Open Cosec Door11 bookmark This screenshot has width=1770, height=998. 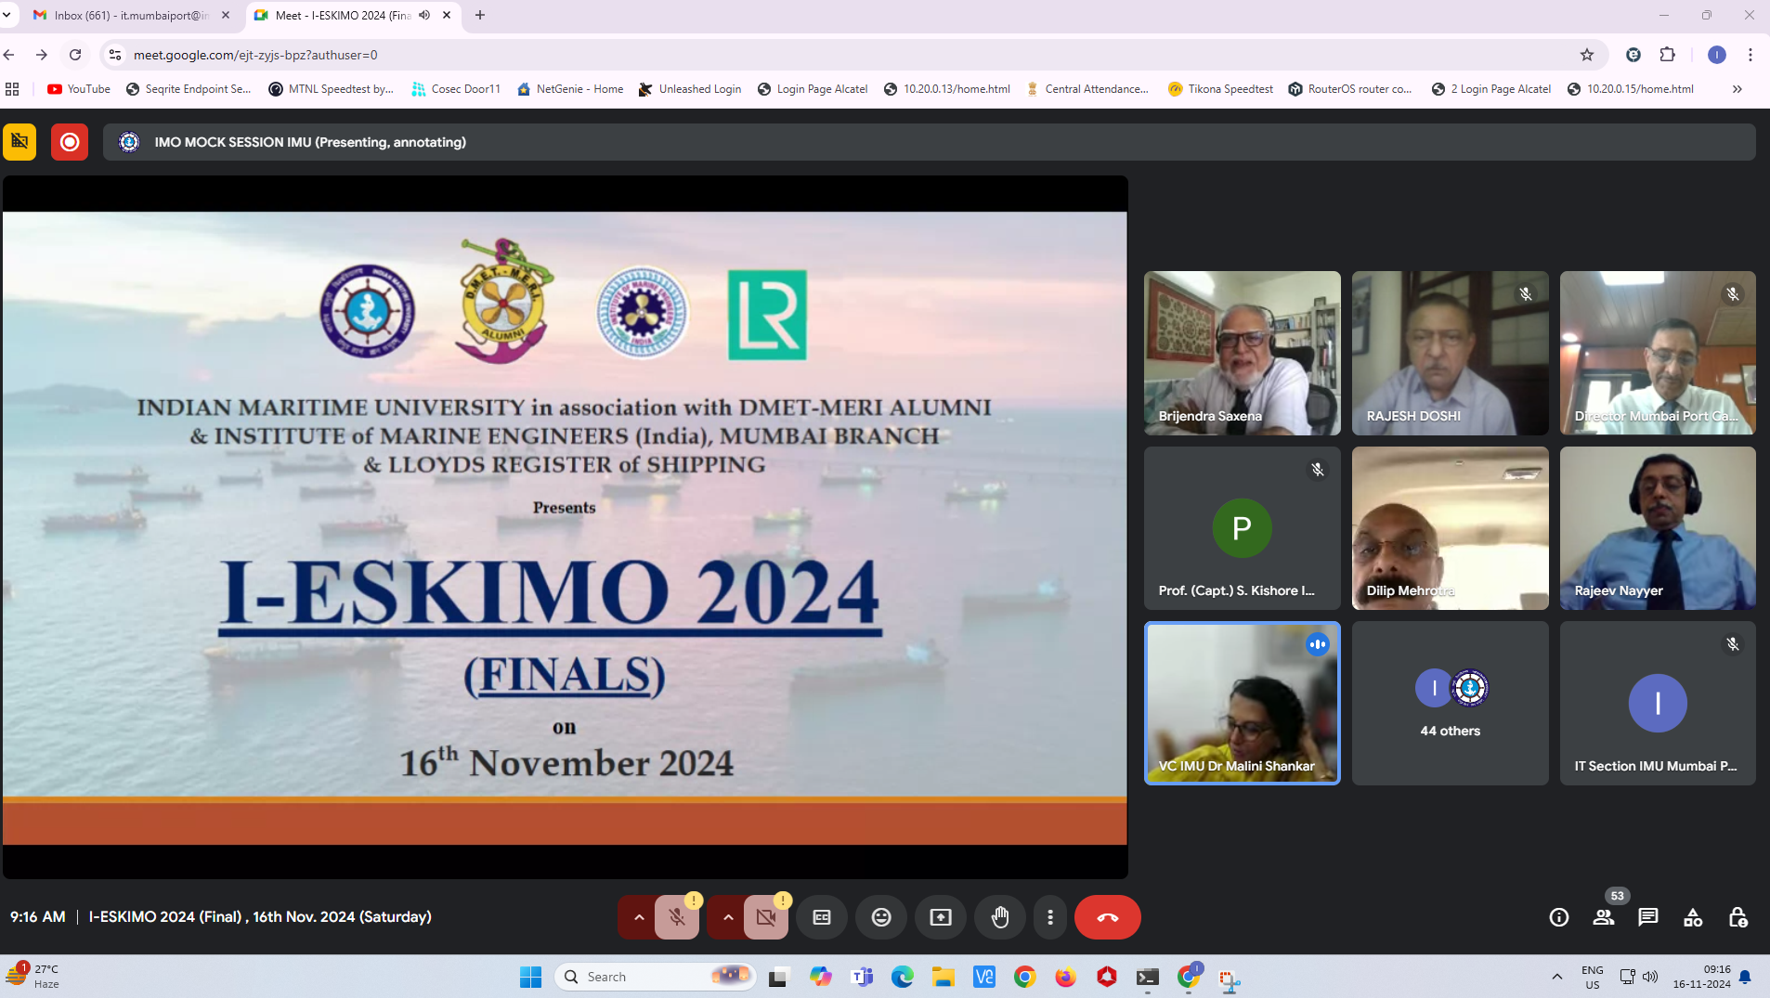tap(456, 89)
